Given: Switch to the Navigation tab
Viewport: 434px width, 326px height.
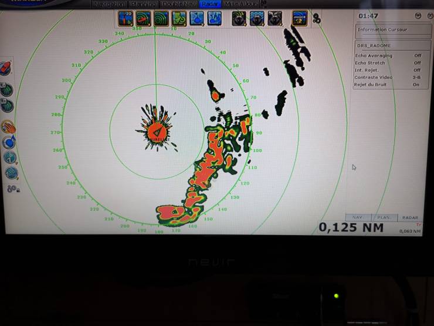Looking at the screenshot, I should [108, 4].
